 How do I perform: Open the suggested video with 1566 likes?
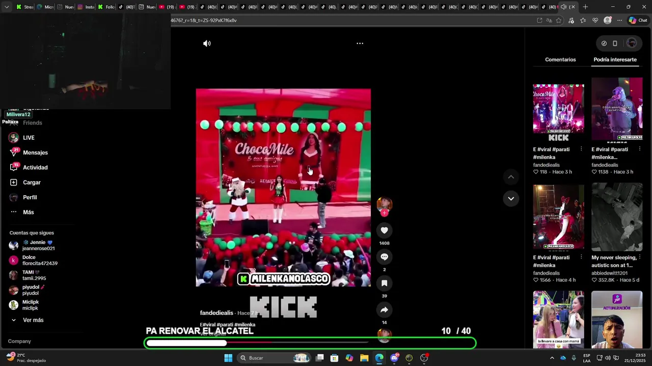click(x=558, y=218)
